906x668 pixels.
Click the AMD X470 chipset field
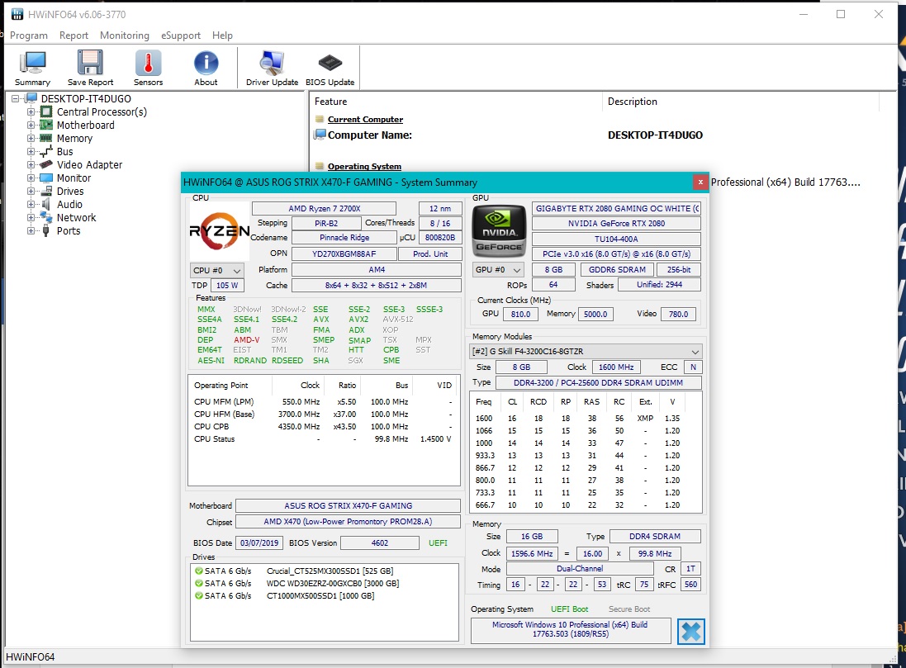(349, 521)
